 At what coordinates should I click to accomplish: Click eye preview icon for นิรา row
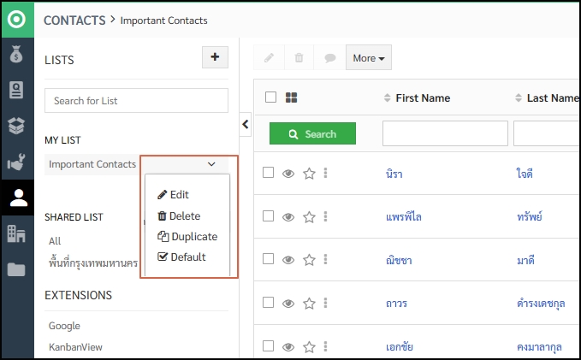click(x=288, y=174)
